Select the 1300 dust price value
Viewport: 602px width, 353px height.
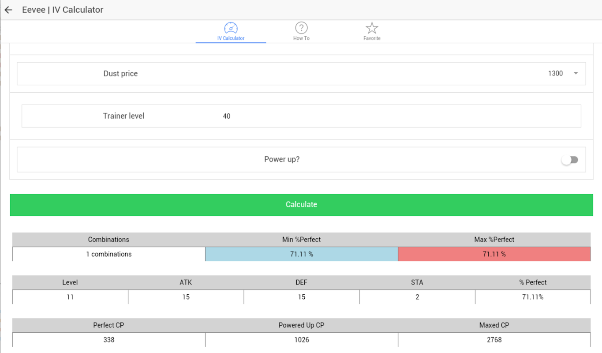coord(555,74)
